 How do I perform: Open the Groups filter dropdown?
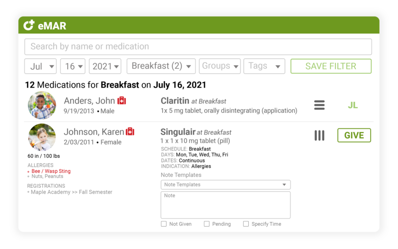pyautogui.click(x=220, y=66)
